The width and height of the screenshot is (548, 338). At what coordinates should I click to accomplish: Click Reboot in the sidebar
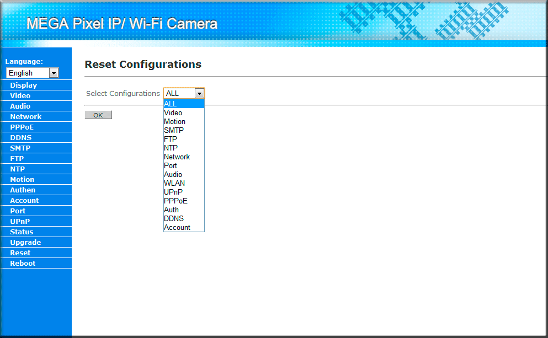23,264
